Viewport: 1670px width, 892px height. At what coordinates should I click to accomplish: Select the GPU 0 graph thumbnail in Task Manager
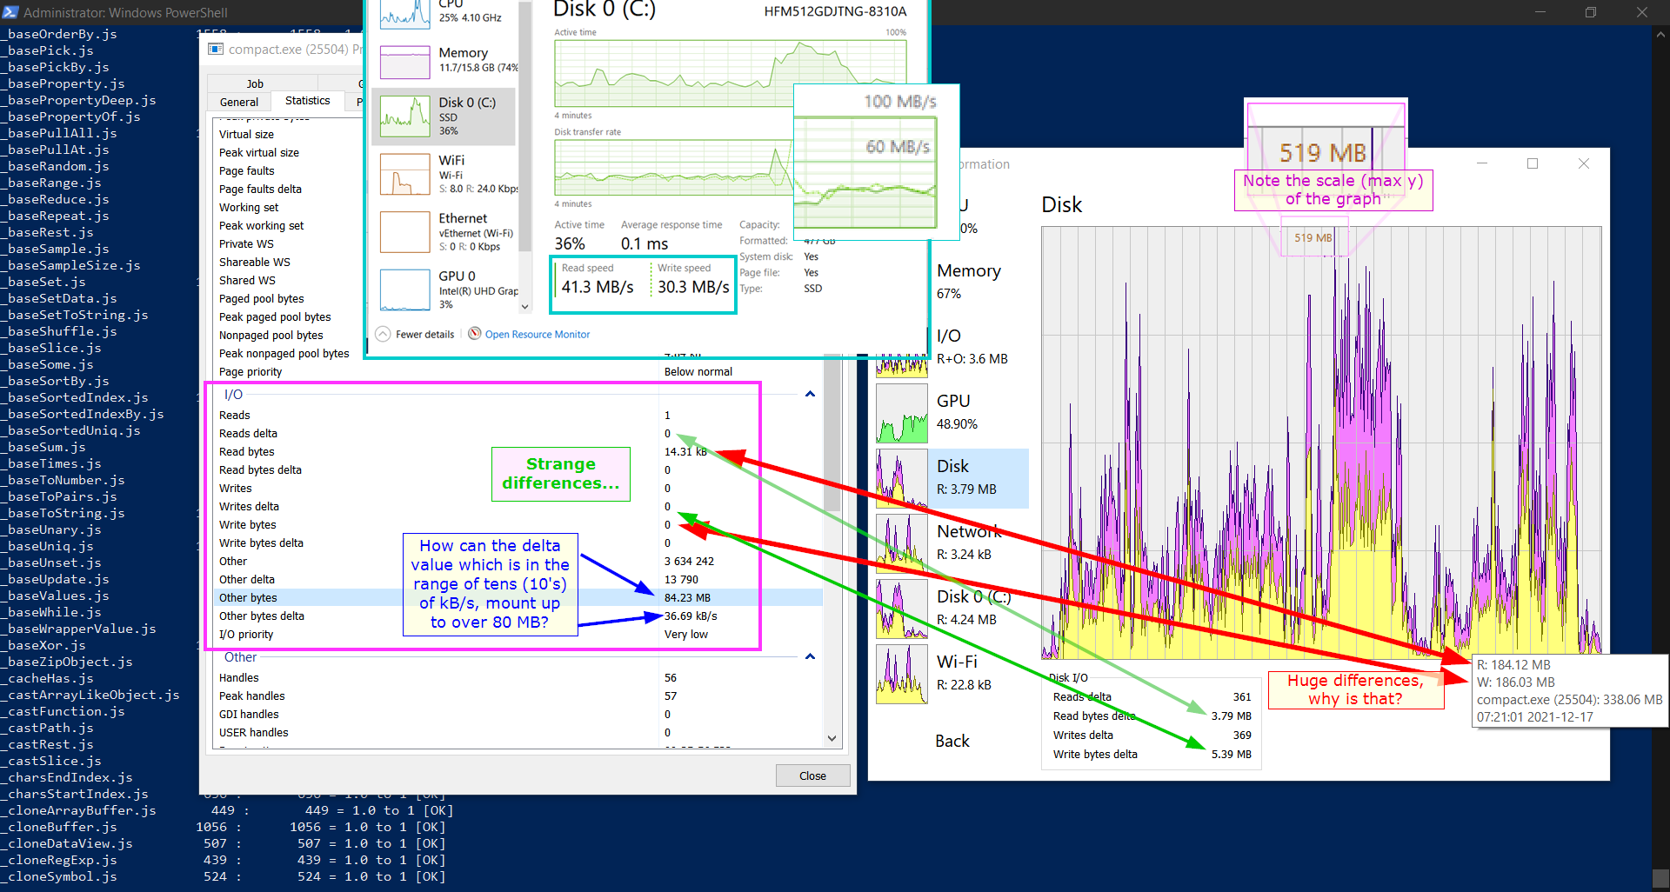click(x=405, y=290)
